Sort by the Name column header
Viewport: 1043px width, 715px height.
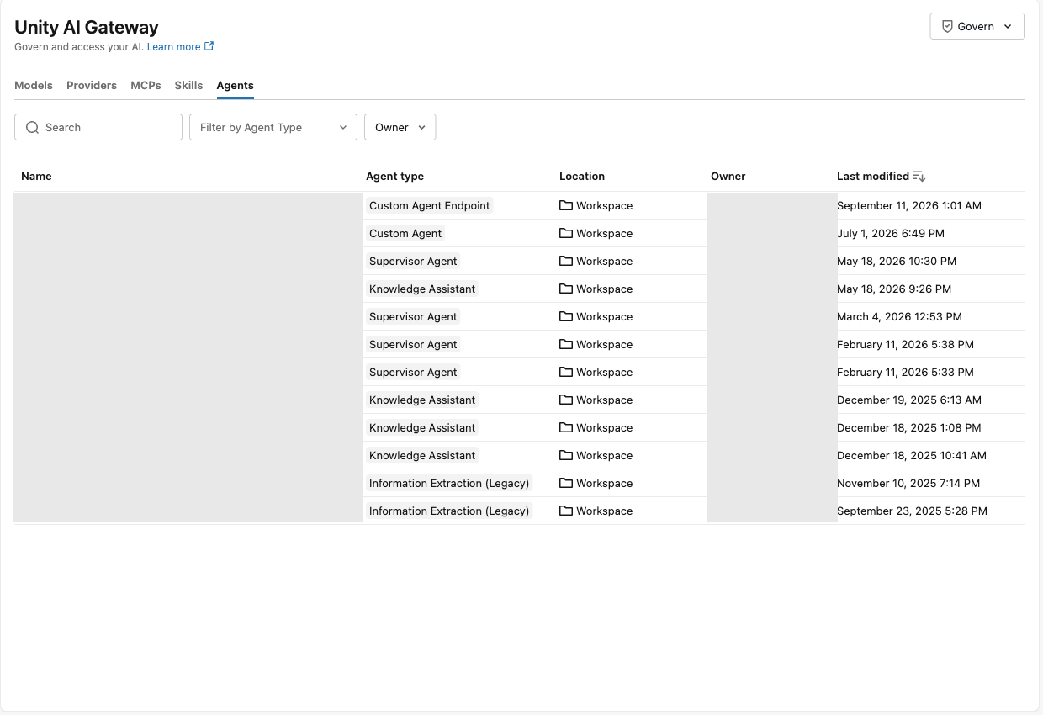pos(36,176)
